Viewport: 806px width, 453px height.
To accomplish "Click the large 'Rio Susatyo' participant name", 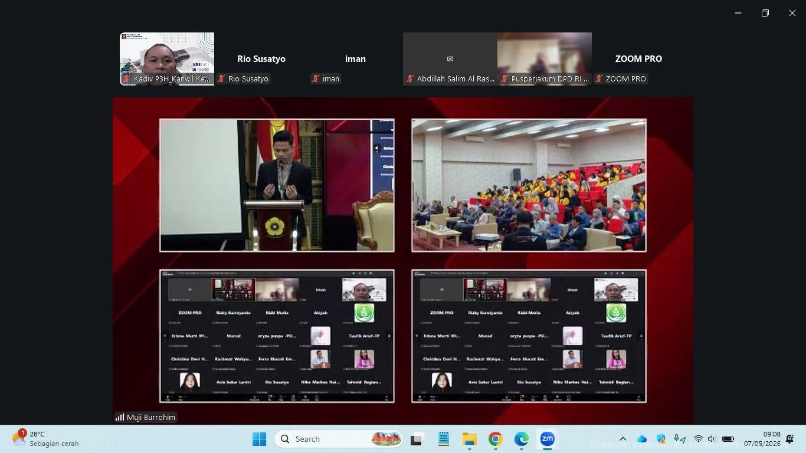I will click(x=261, y=59).
